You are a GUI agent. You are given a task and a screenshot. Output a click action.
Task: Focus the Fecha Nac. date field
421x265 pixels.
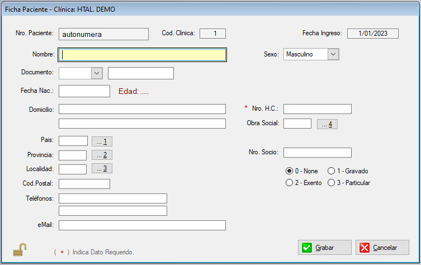(x=84, y=91)
